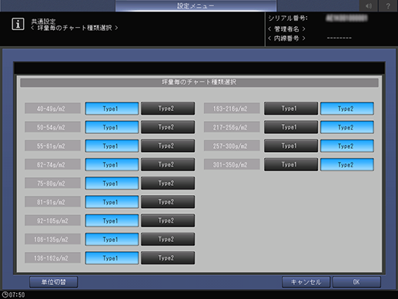
Task: Select Type2 for 50-54g/m2
Action: coord(168,127)
